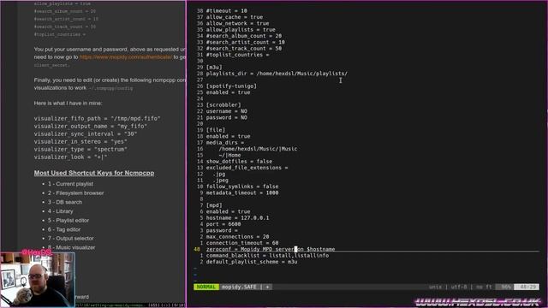Click the webcam overlay thumbnail
Image resolution: width=548 pixels, height=308 pixels.
[38, 280]
